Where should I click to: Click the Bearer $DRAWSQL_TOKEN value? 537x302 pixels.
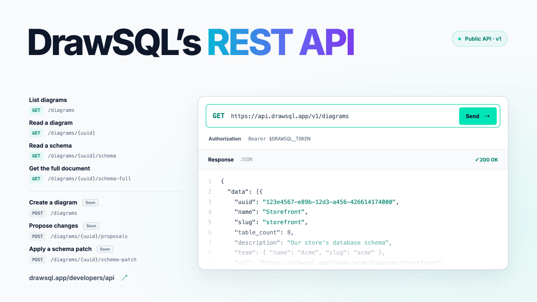pyautogui.click(x=279, y=139)
